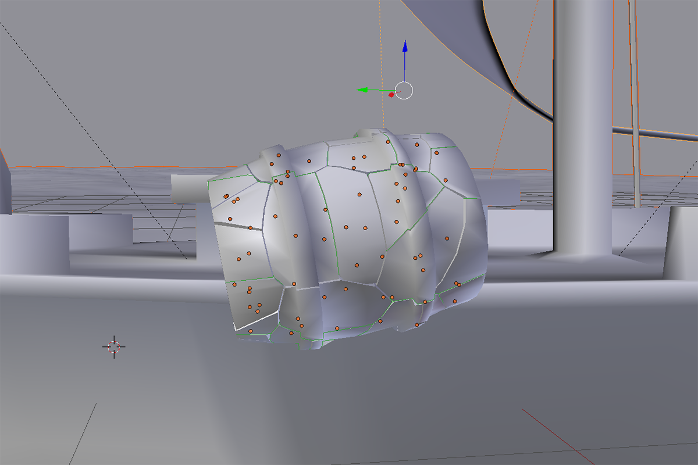The height and width of the screenshot is (465, 698).
Task: Pick the single face dot in bottom-center panel
Action: coord(346,289)
